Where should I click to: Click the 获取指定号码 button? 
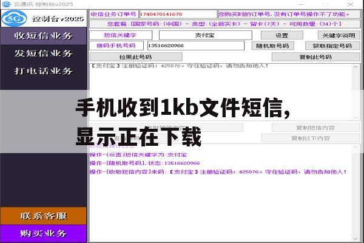332,46
